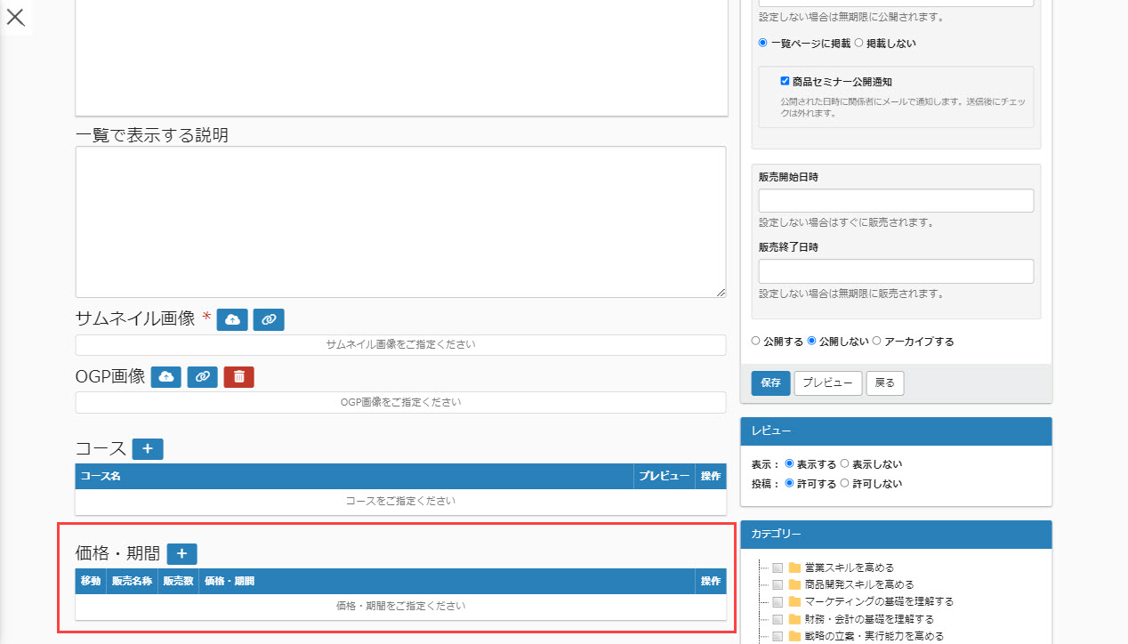
Task: Click the 戻る button
Action: pos(884,382)
